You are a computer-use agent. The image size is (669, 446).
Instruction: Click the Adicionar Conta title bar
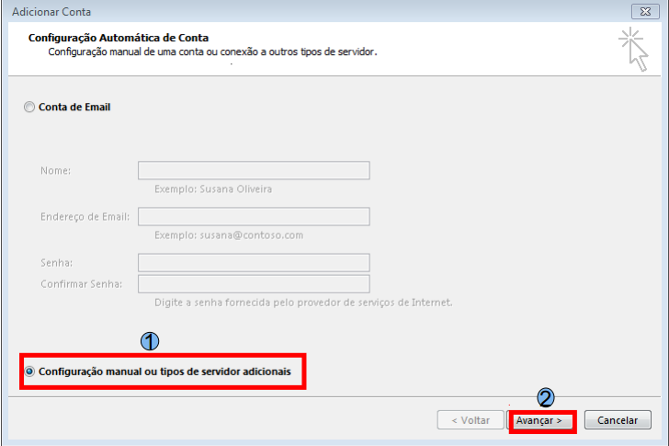point(276,10)
